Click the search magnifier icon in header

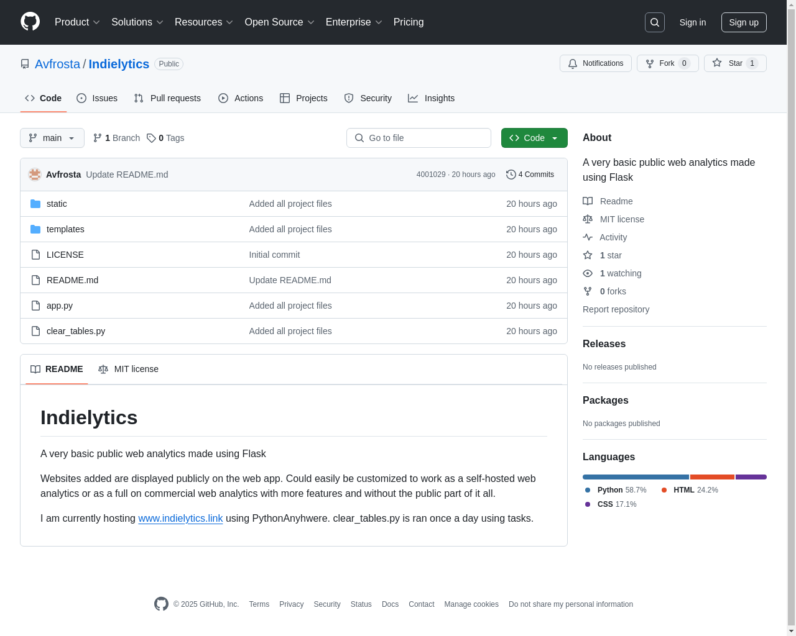[x=655, y=22]
